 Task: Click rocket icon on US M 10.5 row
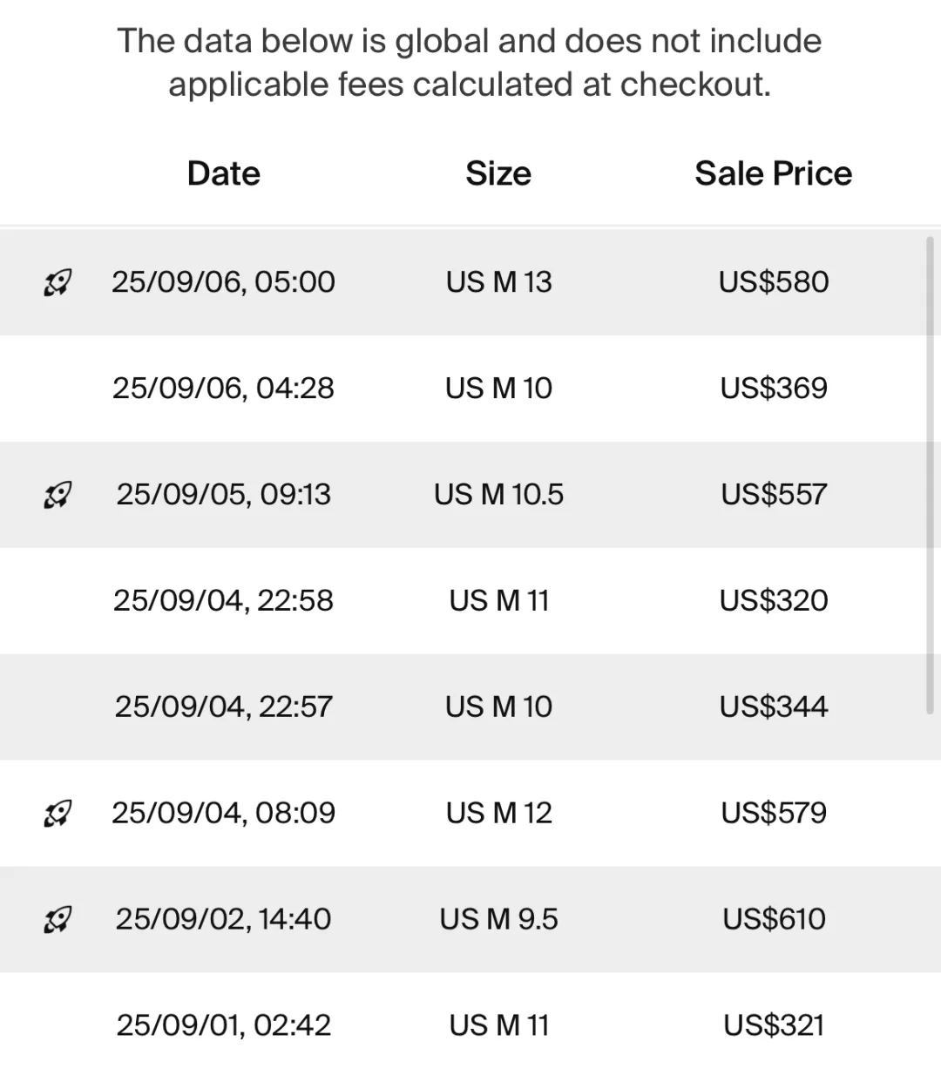coord(58,495)
